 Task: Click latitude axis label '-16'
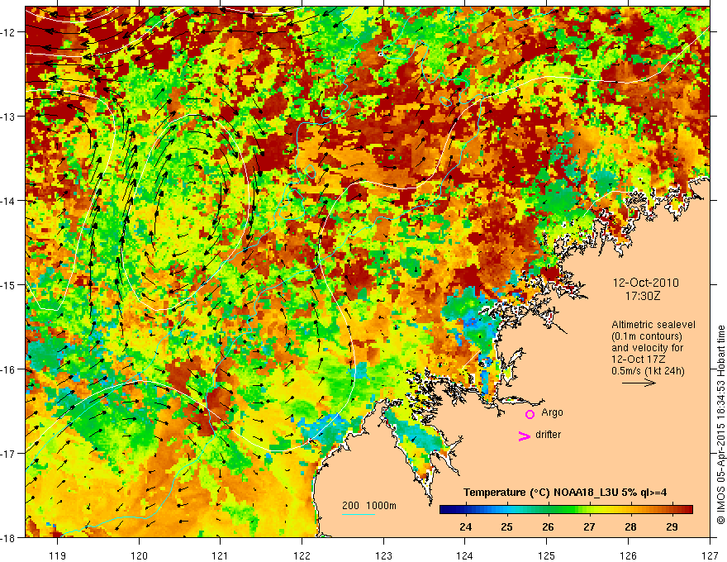(9, 369)
